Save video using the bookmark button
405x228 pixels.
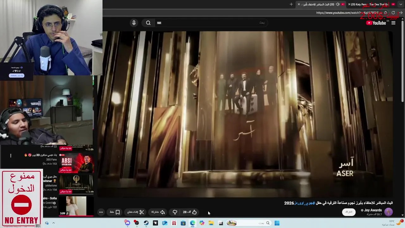pos(115,212)
